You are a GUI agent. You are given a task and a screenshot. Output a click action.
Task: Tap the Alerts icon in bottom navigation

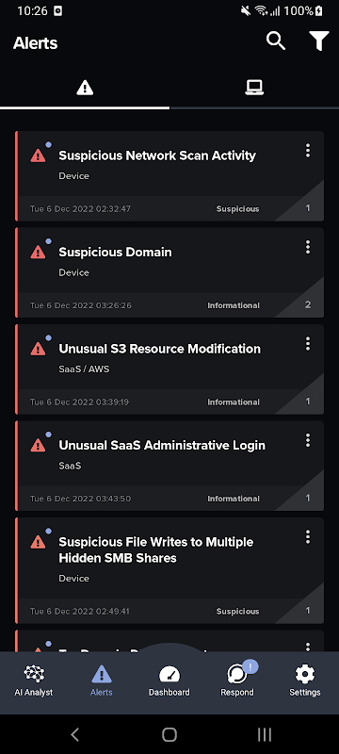102,674
